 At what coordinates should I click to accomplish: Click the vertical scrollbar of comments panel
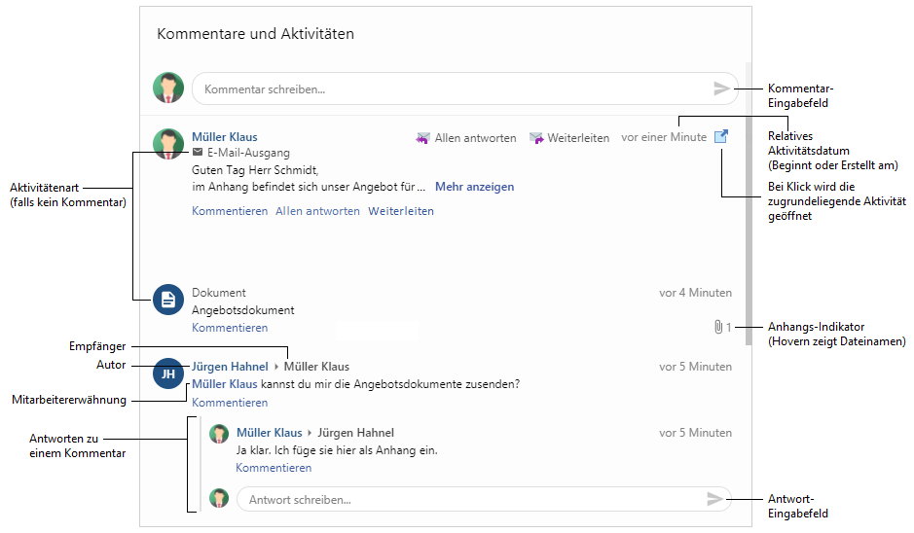[748, 195]
